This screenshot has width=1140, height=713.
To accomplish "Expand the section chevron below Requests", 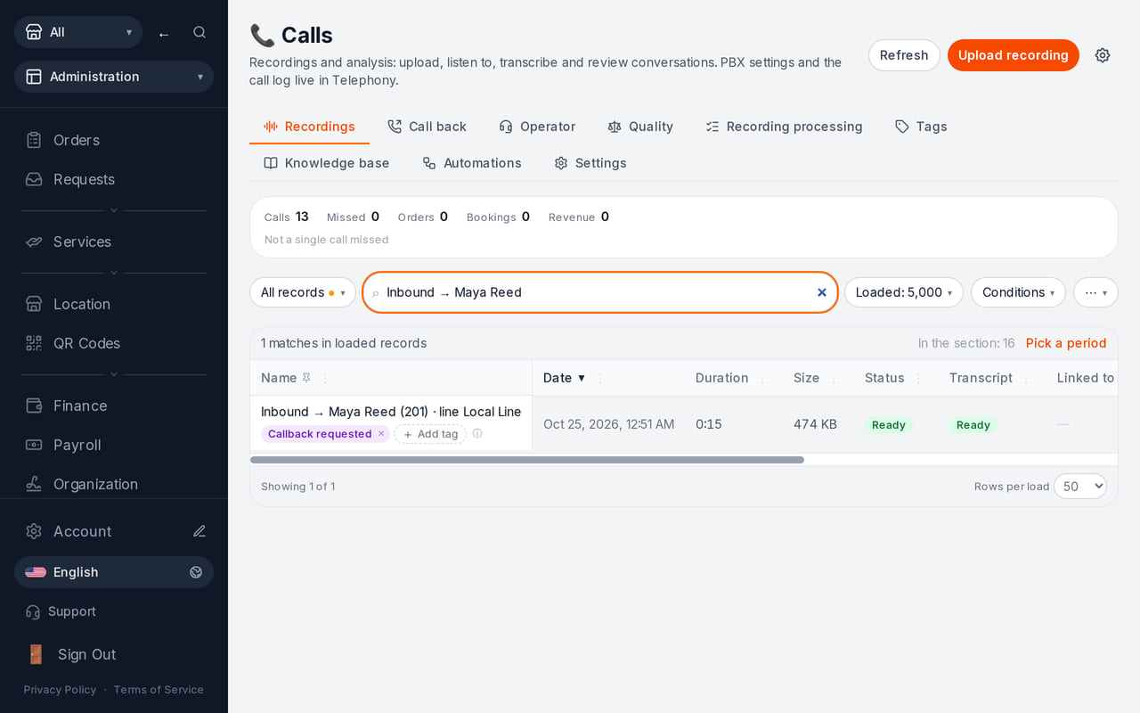I will pyautogui.click(x=114, y=210).
